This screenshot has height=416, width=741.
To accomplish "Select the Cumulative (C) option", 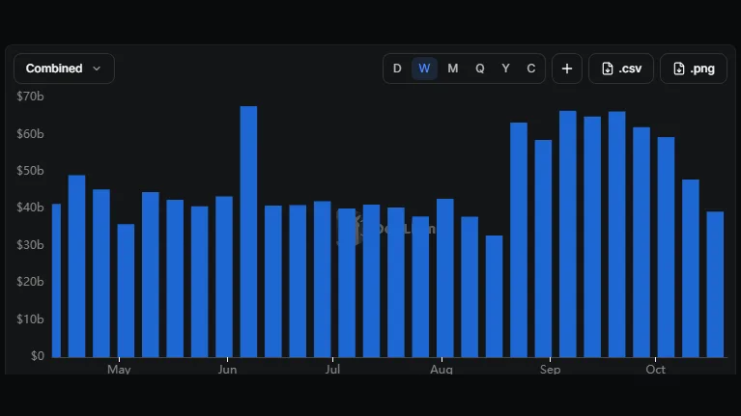I will click(x=531, y=69).
